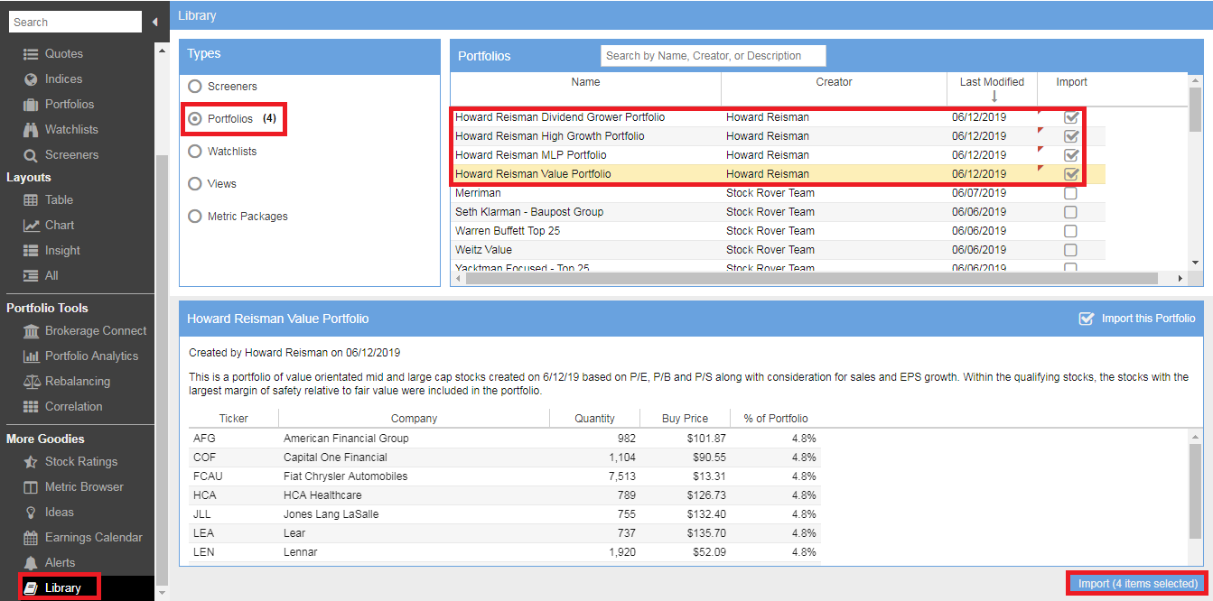Image resolution: width=1213 pixels, height=601 pixels.
Task: Check import box for Weitz Value
Action: click(1070, 250)
